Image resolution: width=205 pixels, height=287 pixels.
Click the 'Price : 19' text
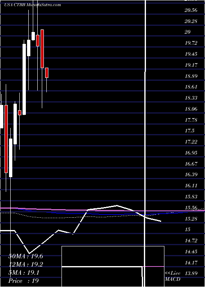23,281
